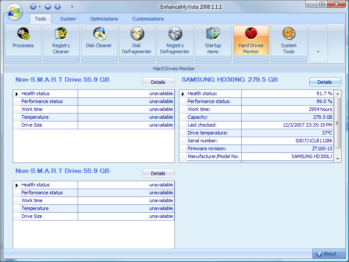Select the 'Hard Drives Monitor' section title
The height and width of the screenshot is (262, 349).
coord(174,69)
